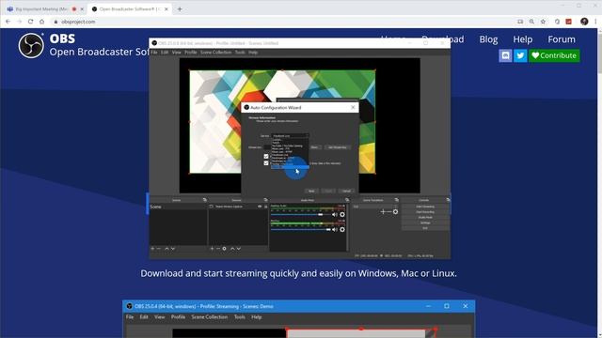Viewport: 602px width, 338px height.
Task: Open View menu in upper OBS window
Action: point(177,53)
